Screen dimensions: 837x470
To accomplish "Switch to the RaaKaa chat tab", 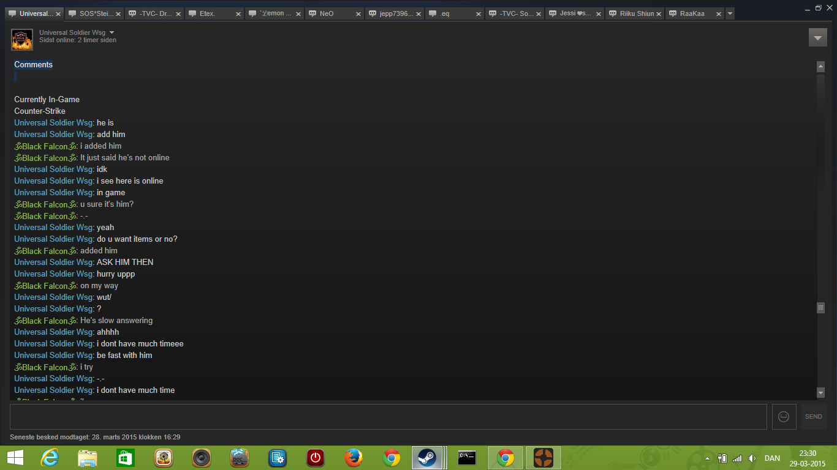I will tap(692, 13).
